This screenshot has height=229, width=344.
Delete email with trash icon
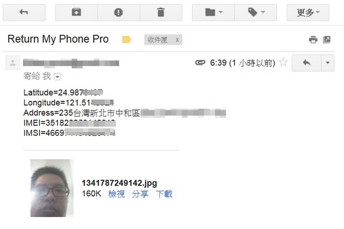(161, 12)
